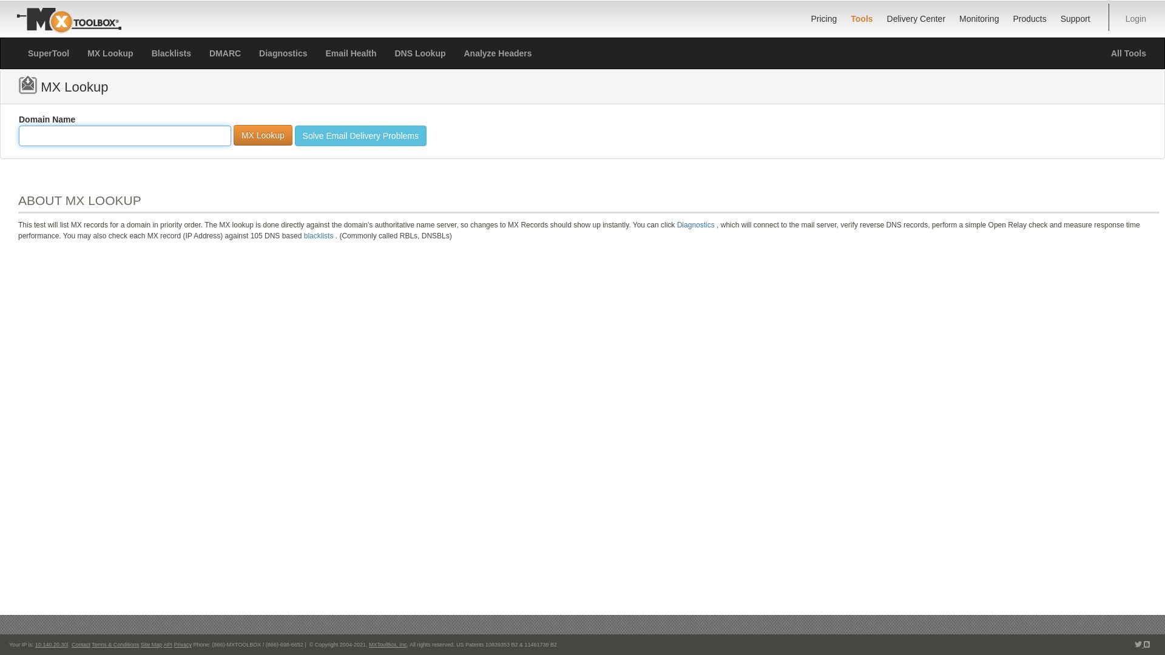Image resolution: width=1165 pixels, height=655 pixels.
Task: Click the ABOUT MX LOOKUP heading
Action: 79,201
